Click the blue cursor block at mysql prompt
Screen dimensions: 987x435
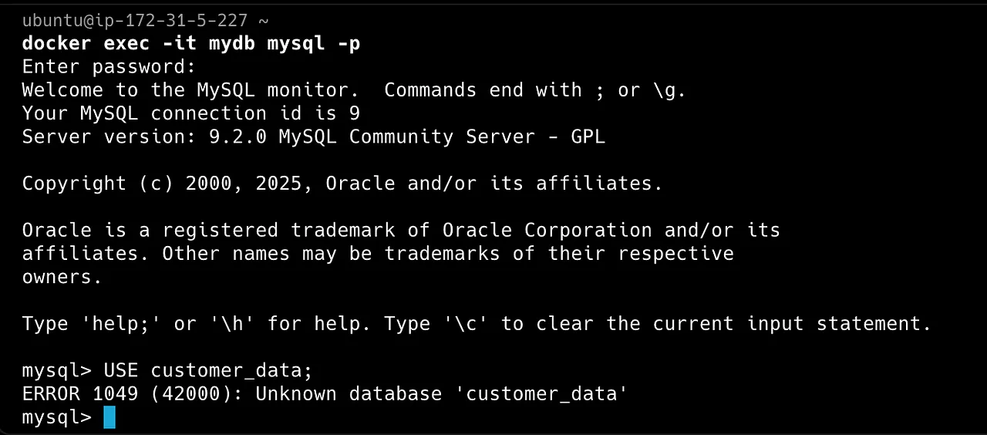click(109, 417)
